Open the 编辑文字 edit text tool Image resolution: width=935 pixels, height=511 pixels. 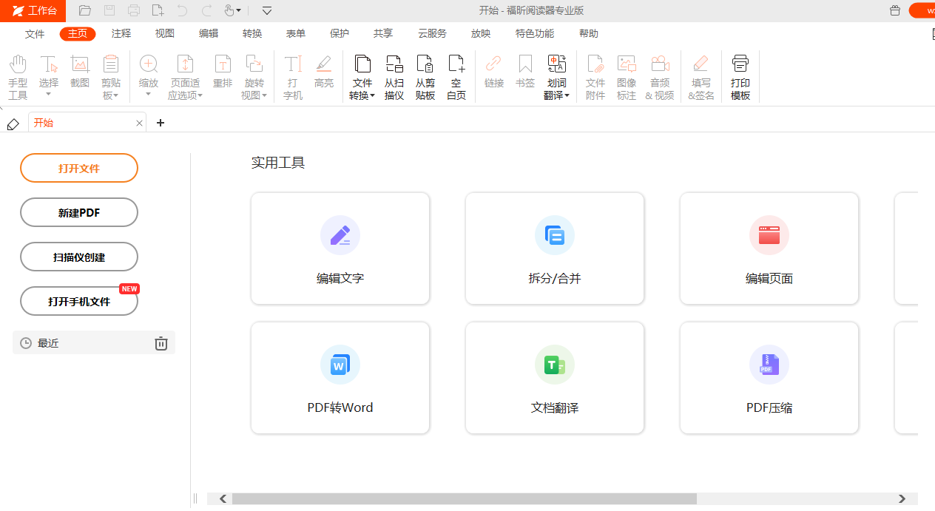(340, 248)
